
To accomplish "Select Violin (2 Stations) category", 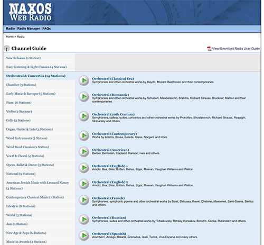I will [x=19, y=112].
